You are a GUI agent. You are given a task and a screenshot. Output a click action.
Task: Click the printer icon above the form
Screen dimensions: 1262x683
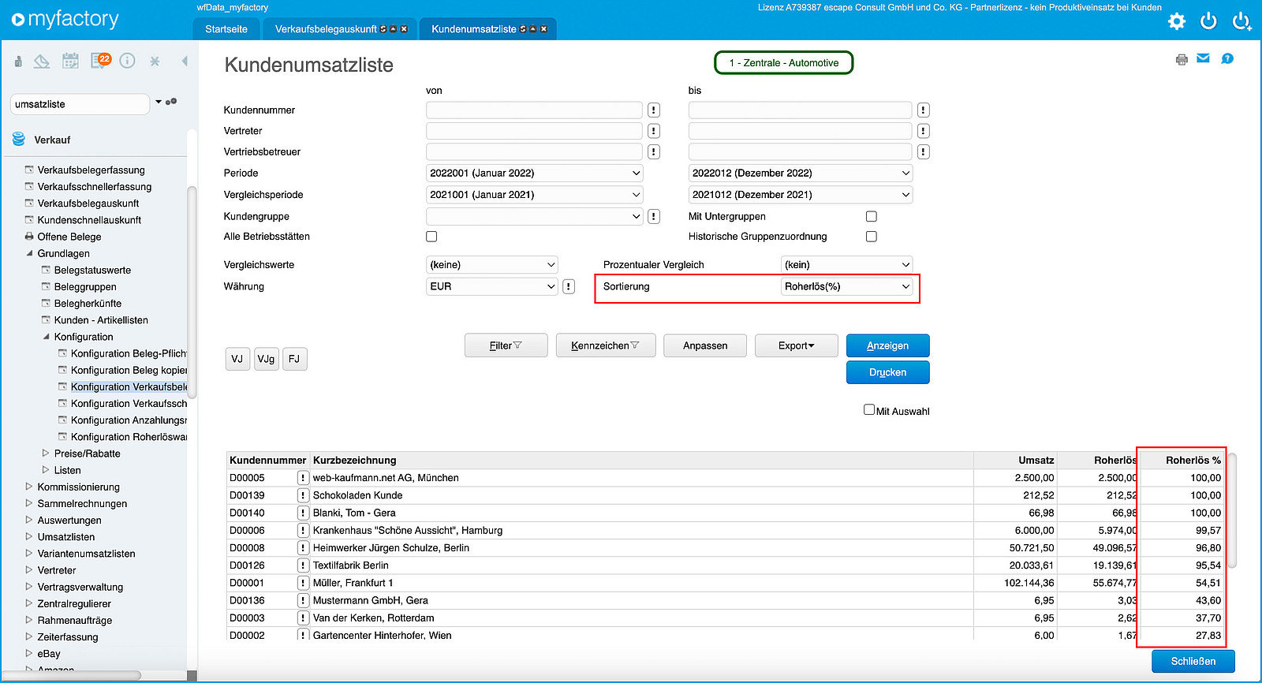point(1182,59)
